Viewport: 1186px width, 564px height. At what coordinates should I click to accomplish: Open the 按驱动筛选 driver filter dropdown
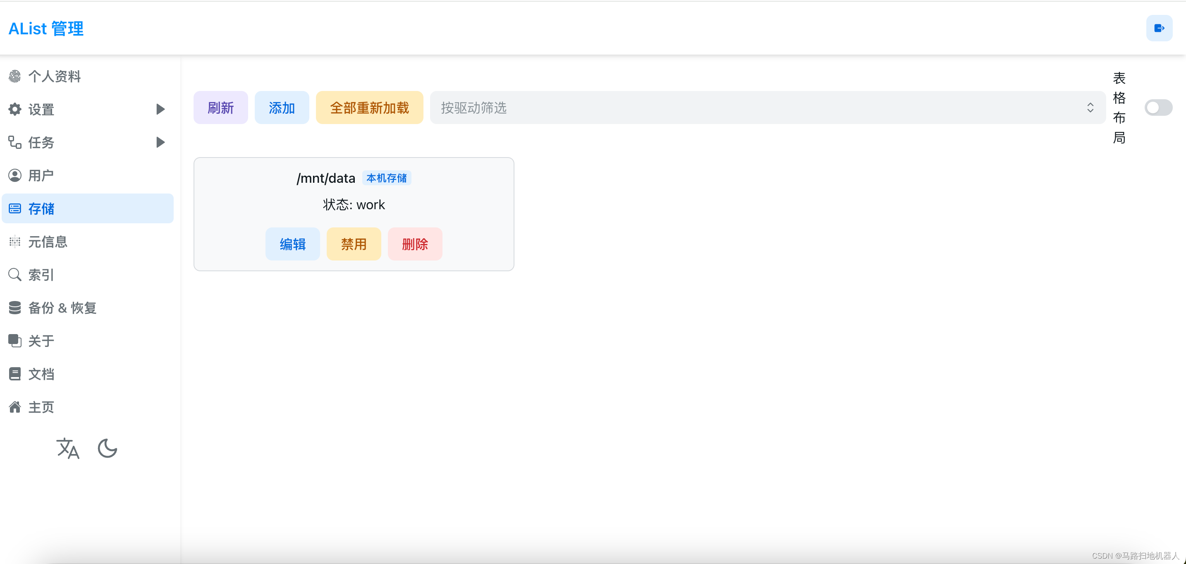767,108
